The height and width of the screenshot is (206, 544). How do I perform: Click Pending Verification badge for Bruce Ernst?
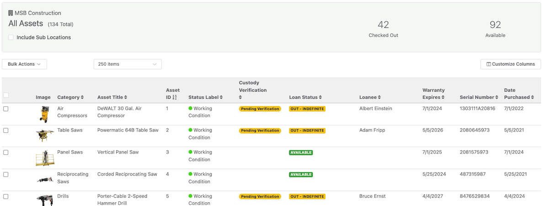click(x=260, y=196)
